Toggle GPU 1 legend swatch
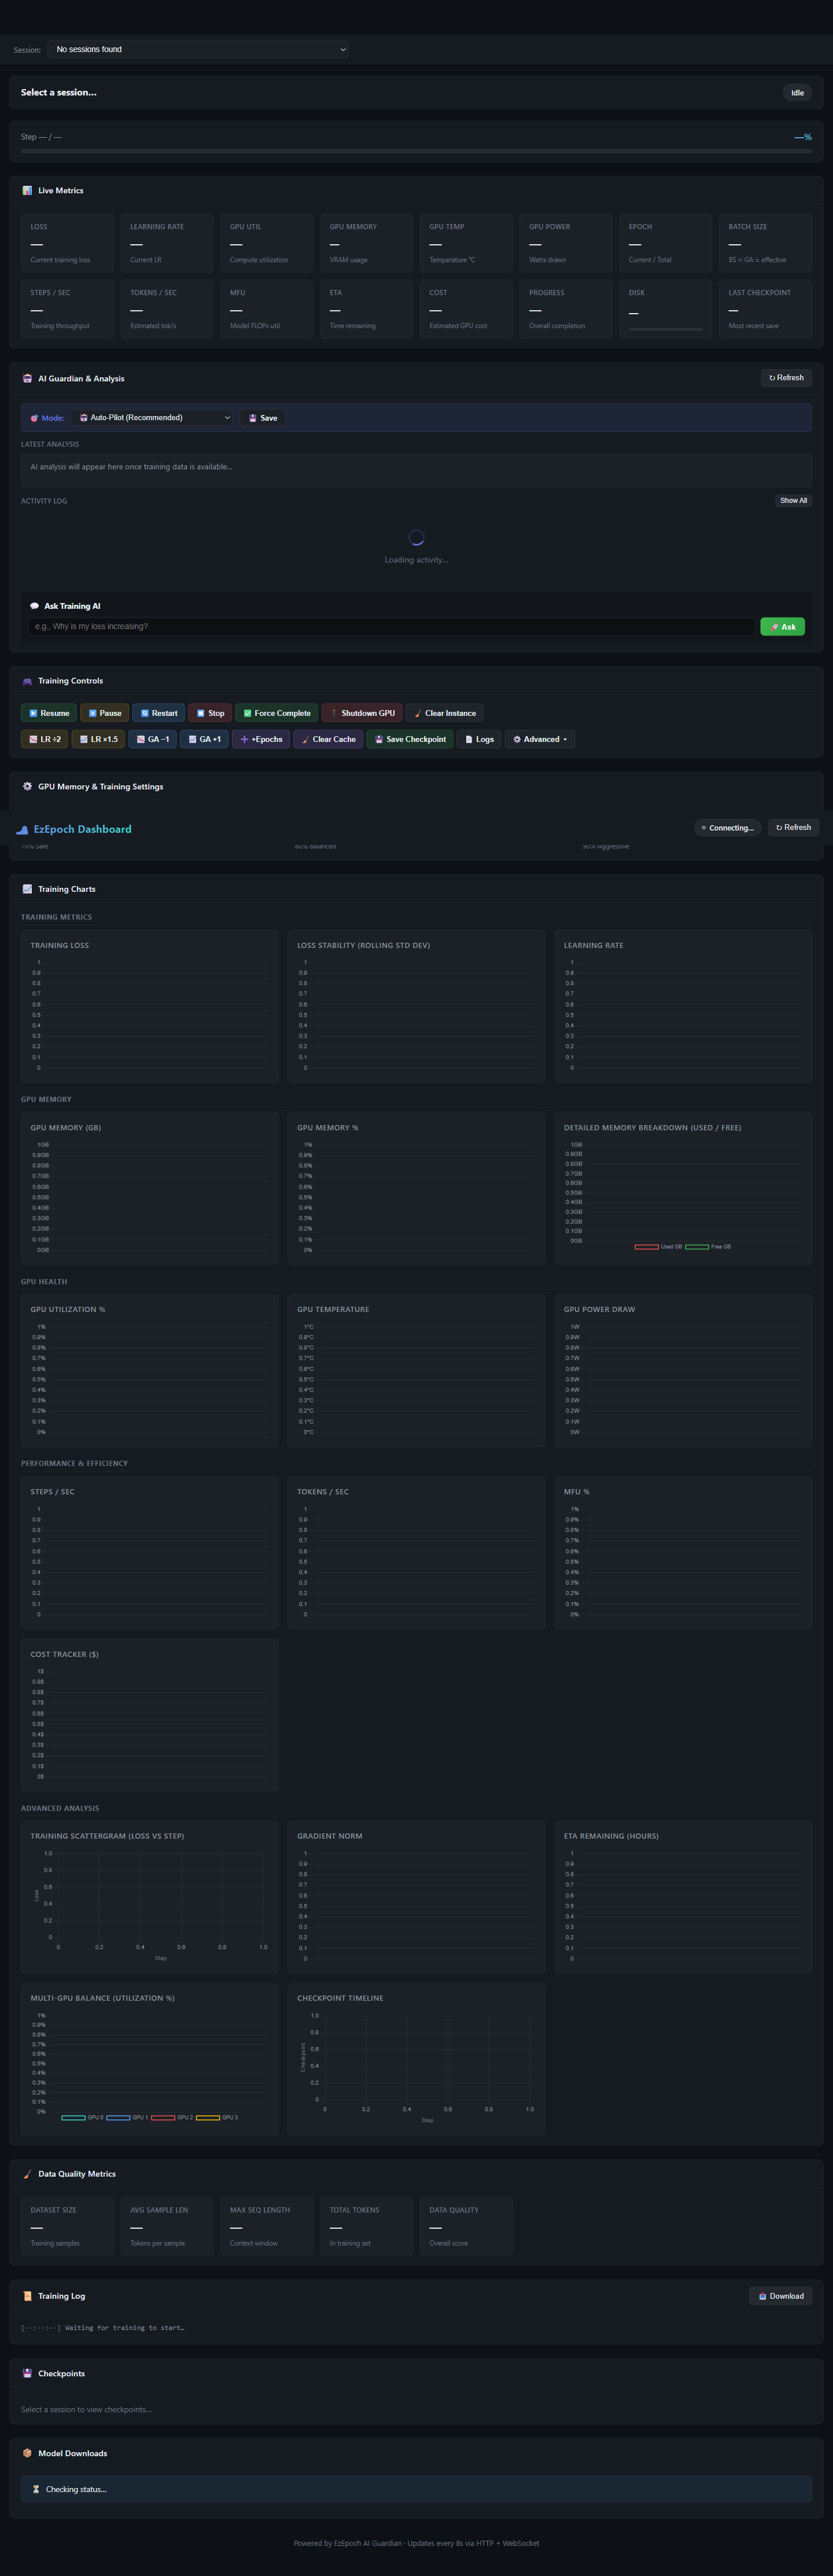Screen dimensions: 833x2576 click(118, 2117)
